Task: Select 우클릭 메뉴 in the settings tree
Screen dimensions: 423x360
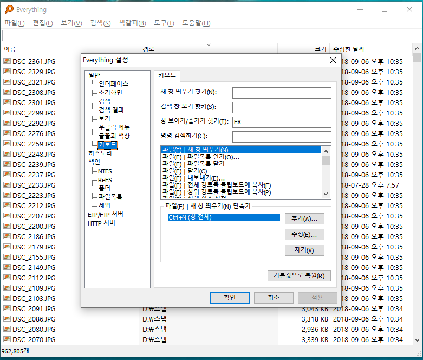Action: [x=114, y=127]
